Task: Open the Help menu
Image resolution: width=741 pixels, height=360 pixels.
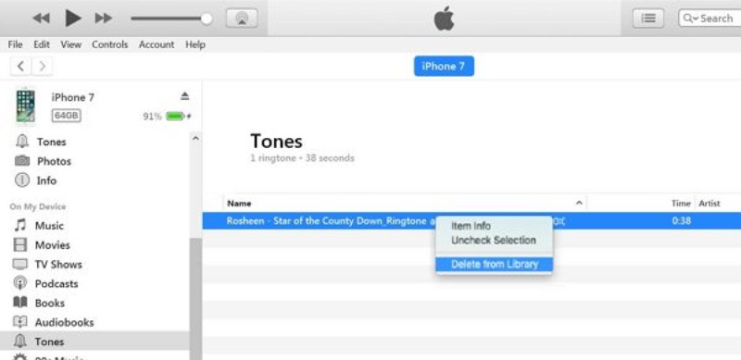Action: point(195,44)
